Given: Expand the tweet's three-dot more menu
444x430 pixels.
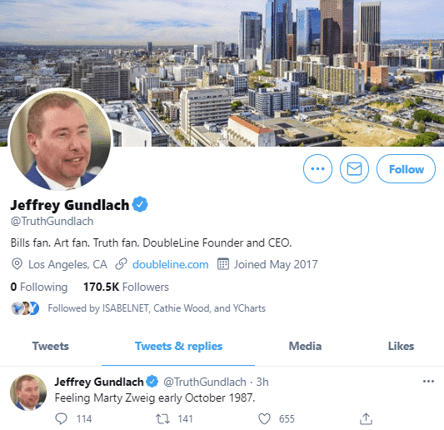Looking at the screenshot, I should pos(428,382).
